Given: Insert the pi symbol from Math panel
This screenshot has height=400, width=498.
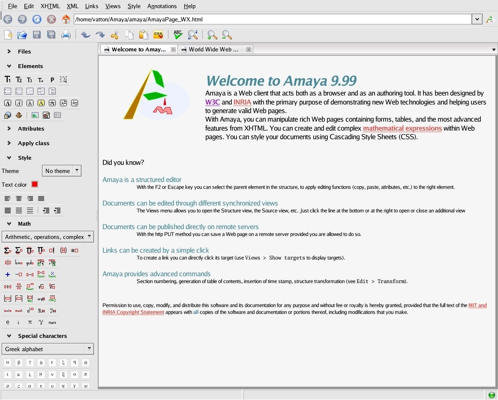Looking at the screenshot, I should coord(30,322).
